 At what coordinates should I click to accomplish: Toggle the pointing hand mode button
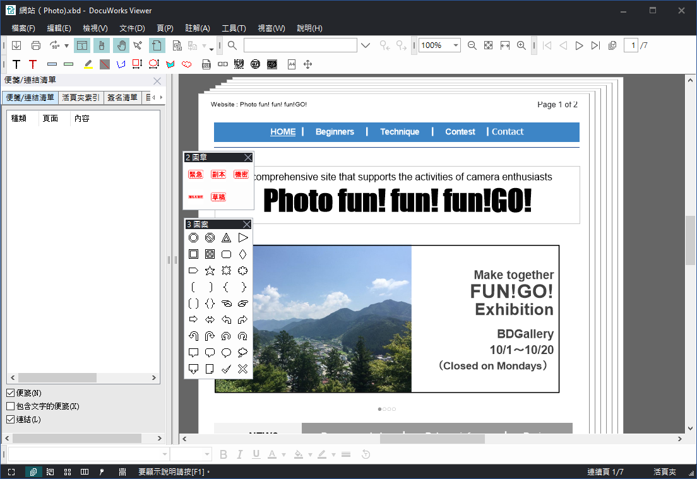102,45
